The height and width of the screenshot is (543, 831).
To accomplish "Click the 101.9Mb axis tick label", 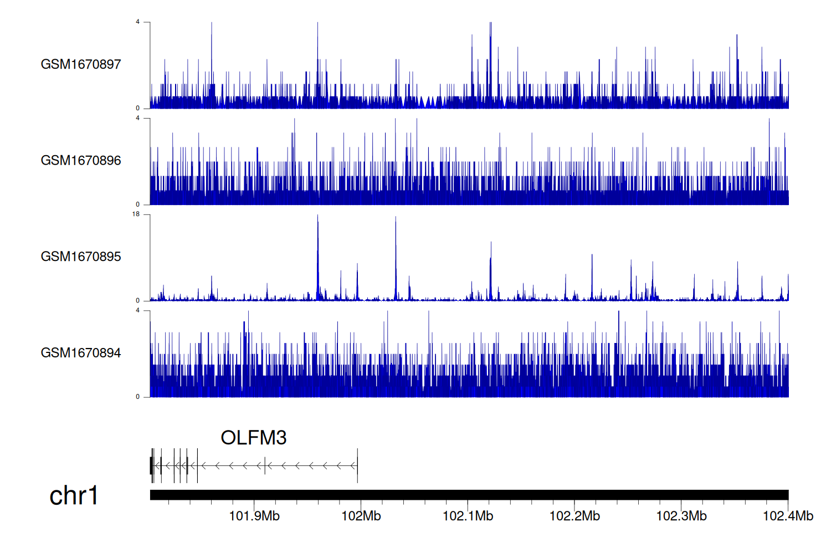I will pos(254,516).
